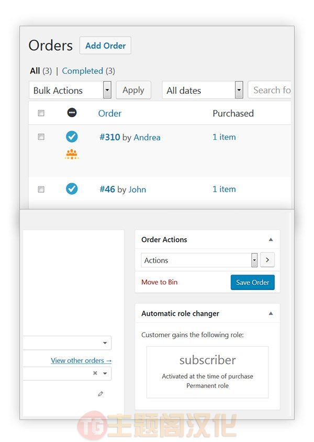Click the Add Order button

pos(105,46)
